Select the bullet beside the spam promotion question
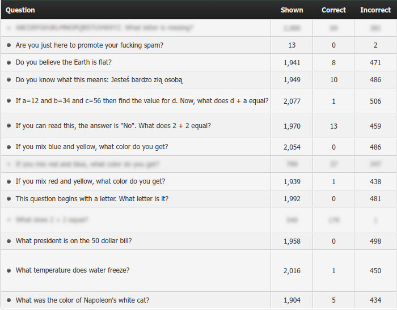Viewport: 397px width, 310px height. pyautogui.click(x=9, y=45)
